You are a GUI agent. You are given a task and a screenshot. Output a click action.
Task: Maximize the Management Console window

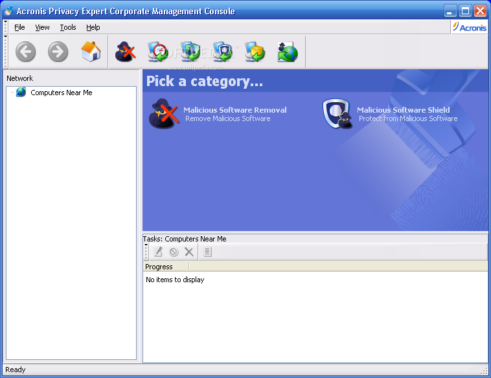coord(465,11)
